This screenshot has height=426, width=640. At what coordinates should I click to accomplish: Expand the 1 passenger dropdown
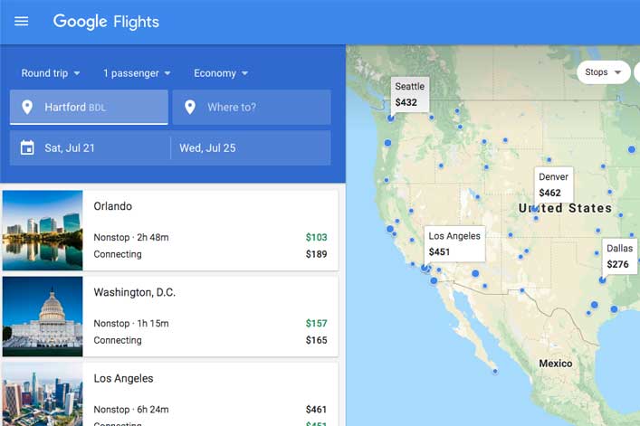pyautogui.click(x=137, y=73)
